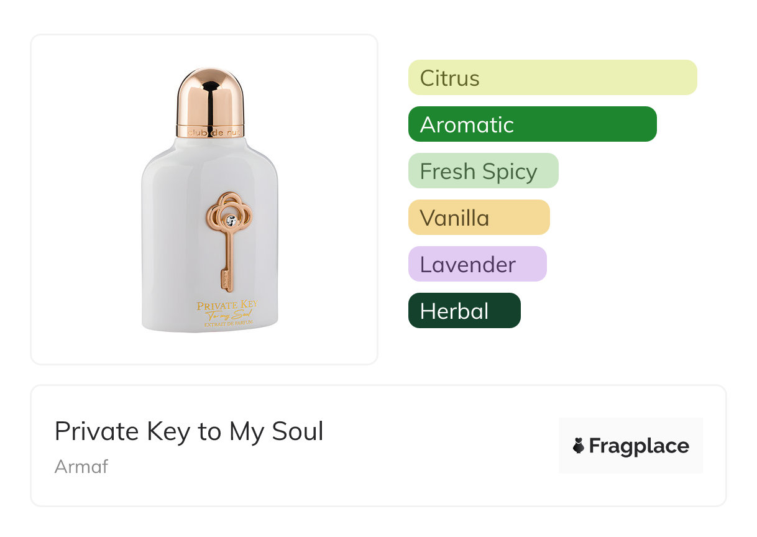Click the rose gold key emblem
Screen dimensions: 757x537
pos(229,241)
